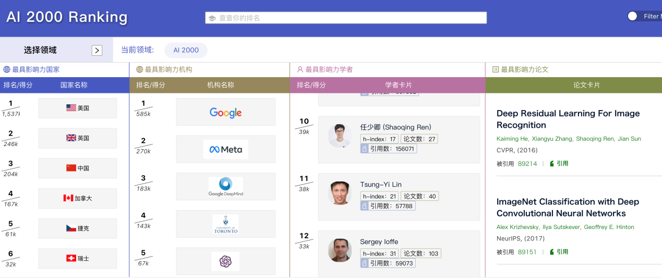Expand the 选择领域 field selector arrow
This screenshot has width=662, height=278.
97,50
